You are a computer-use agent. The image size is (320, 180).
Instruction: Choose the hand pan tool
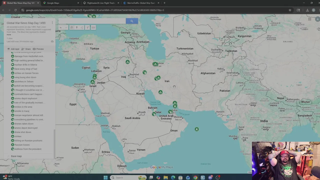coord(71,28)
